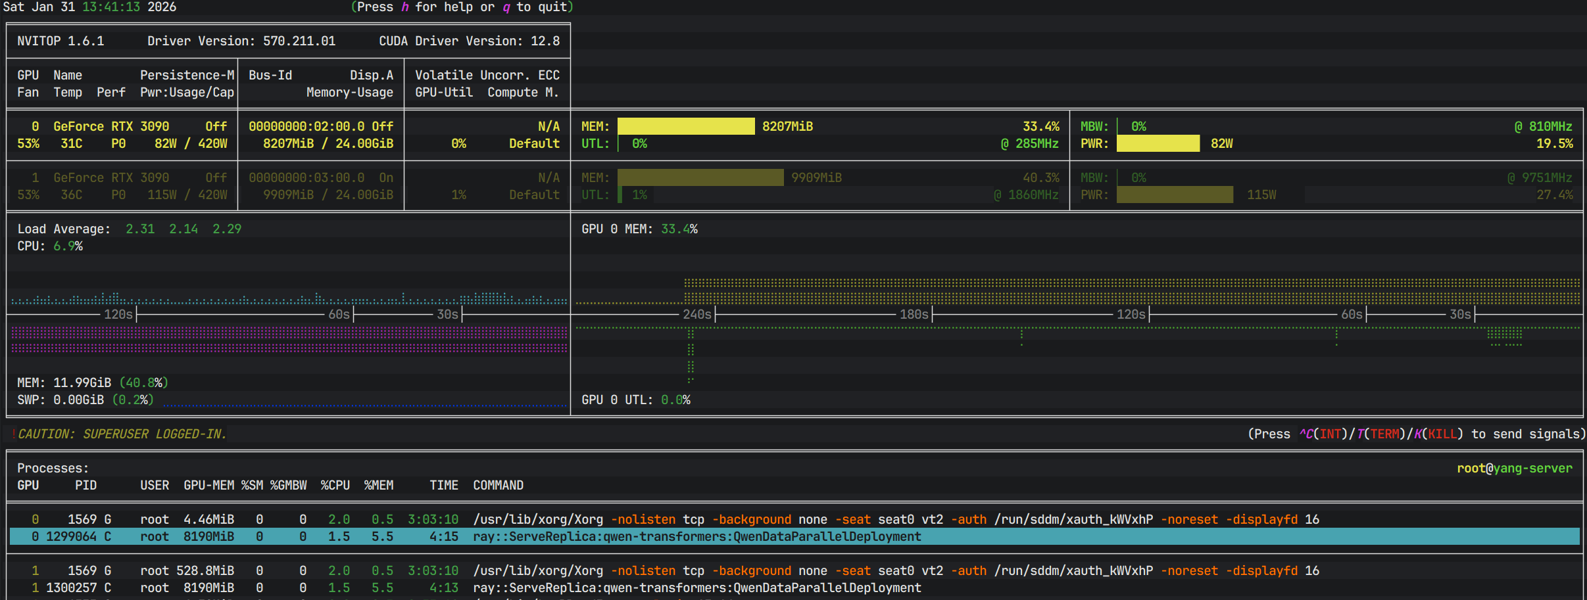The width and height of the screenshot is (1587, 600).
Task: Click the %CPU column header
Action: click(335, 485)
